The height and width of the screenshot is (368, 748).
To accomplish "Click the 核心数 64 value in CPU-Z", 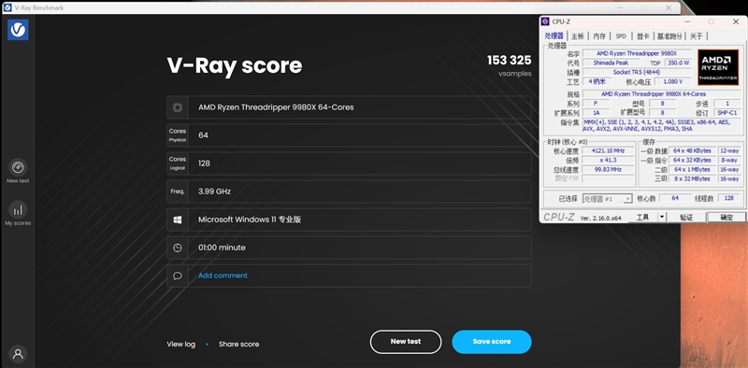I will click(675, 198).
